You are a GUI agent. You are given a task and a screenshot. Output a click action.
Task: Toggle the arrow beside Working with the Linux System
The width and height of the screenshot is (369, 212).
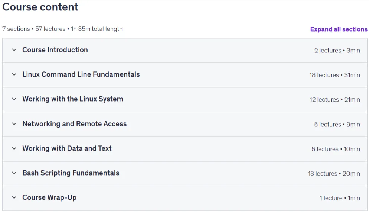coord(14,99)
